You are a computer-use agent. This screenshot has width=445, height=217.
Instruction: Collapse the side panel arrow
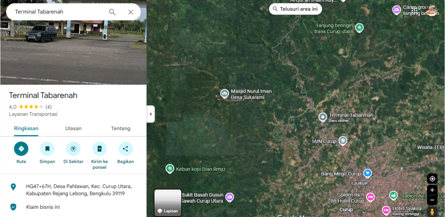coord(151,114)
